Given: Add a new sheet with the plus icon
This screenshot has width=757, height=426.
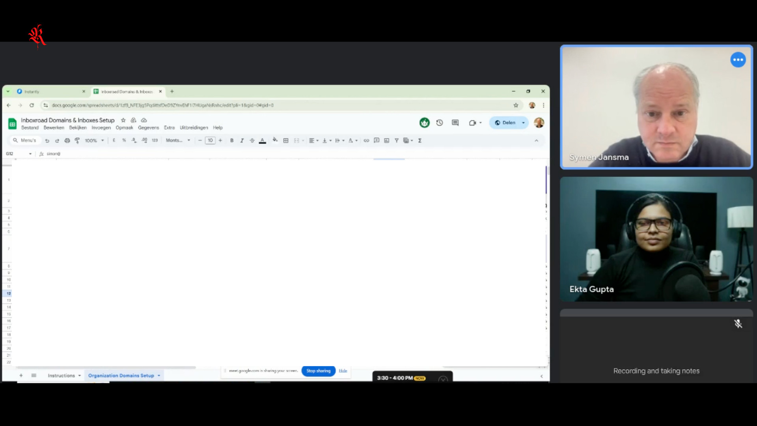Looking at the screenshot, I should [21, 376].
